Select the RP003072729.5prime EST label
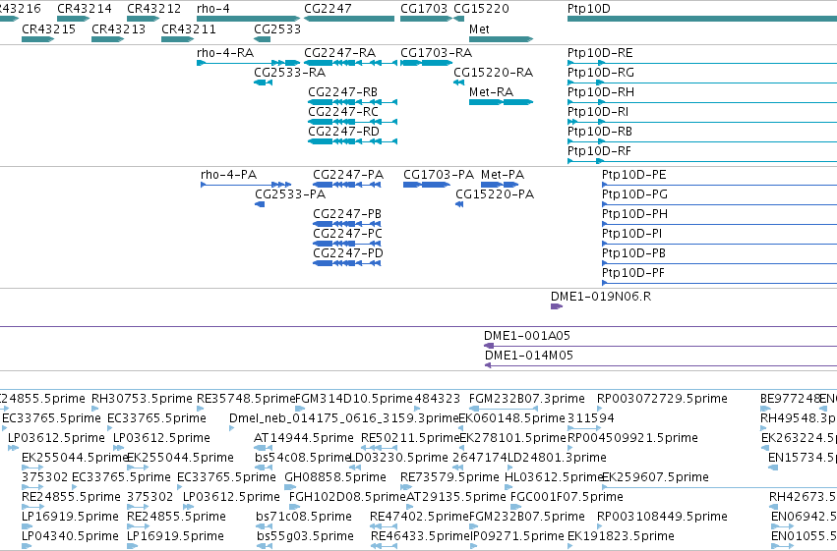The width and height of the screenshot is (837, 551). (x=662, y=399)
